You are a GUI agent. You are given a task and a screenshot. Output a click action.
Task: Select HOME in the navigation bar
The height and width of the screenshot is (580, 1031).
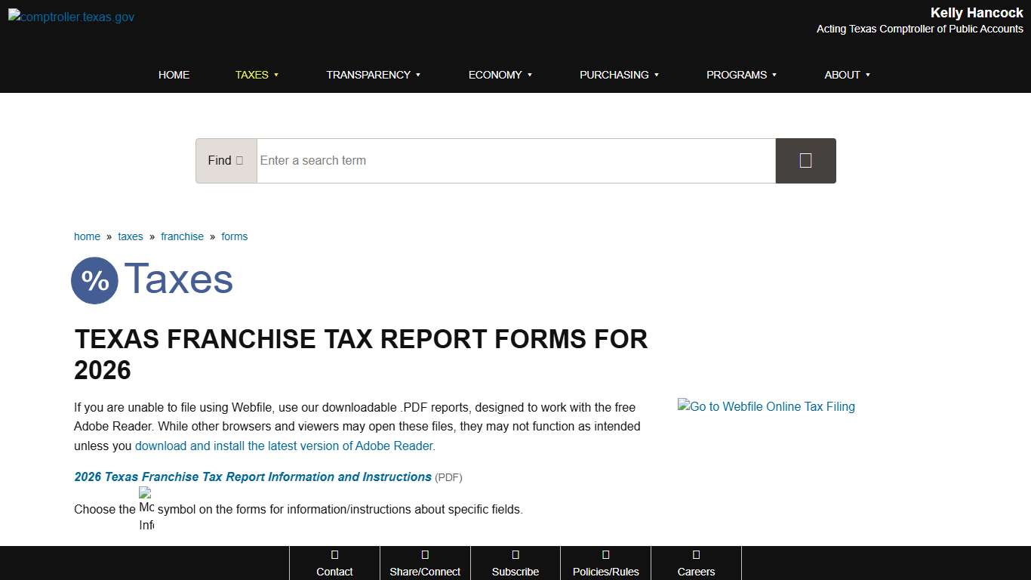(174, 75)
